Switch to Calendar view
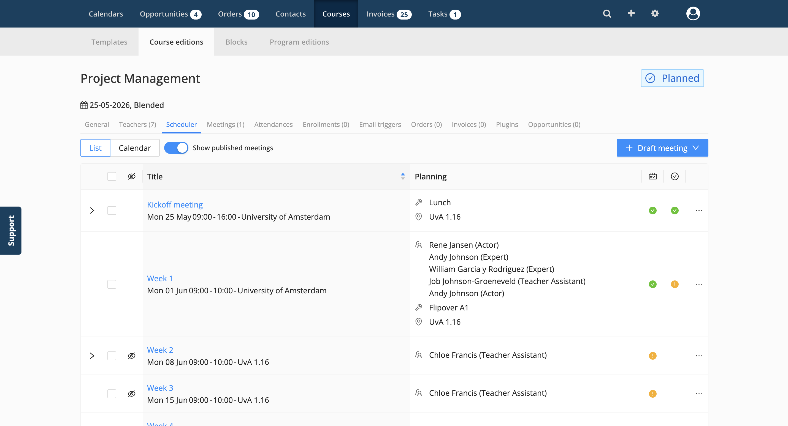The image size is (788, 426). (x=135, y=148)
